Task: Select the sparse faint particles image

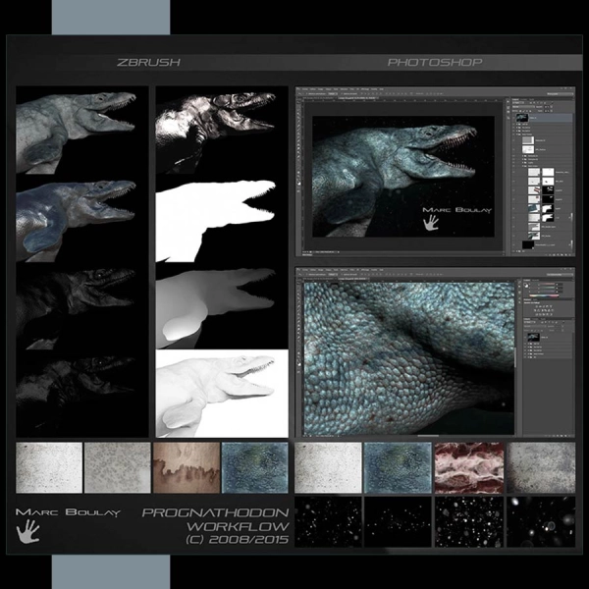Action: (x=398, y=522)
